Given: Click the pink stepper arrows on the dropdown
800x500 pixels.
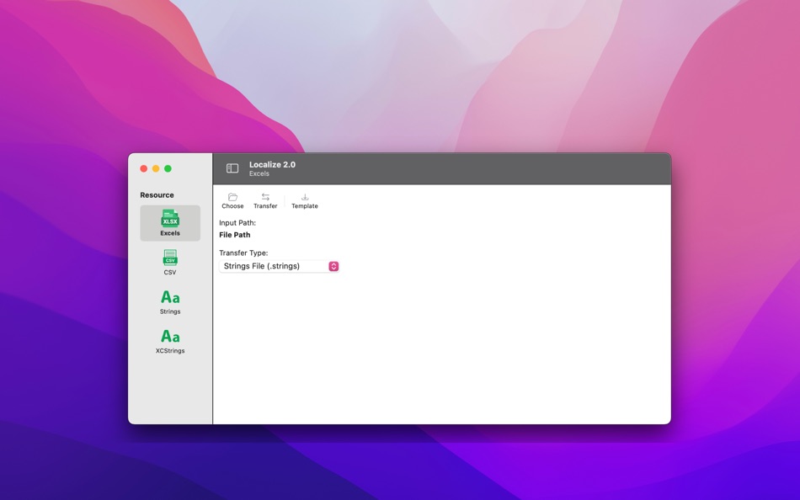Looking at the screenshot, I should click(333, 265).
